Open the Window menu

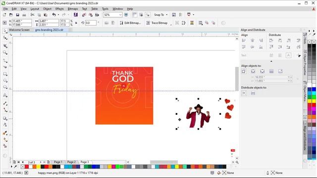(x=118, y=9)
